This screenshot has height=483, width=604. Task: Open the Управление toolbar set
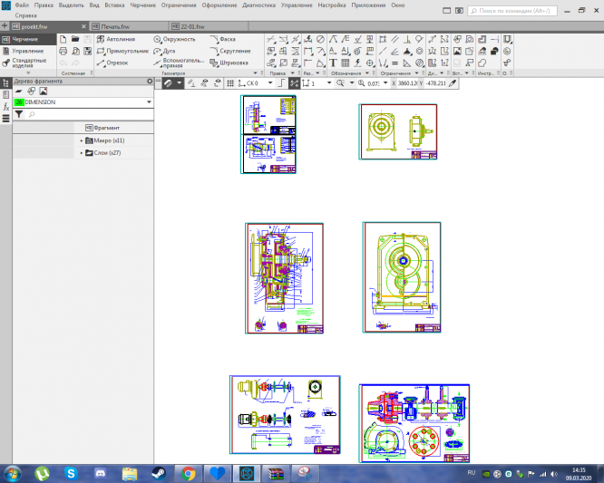26,52
